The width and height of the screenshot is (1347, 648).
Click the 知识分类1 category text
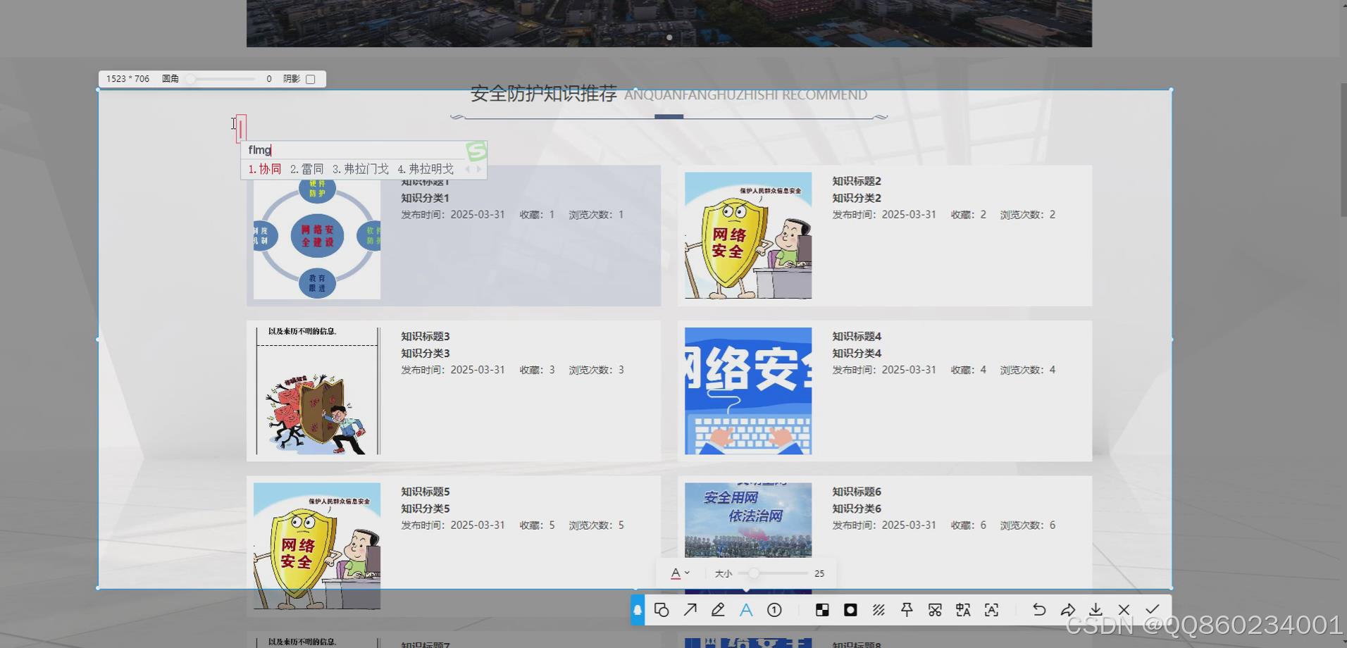[x=425, y=198]
